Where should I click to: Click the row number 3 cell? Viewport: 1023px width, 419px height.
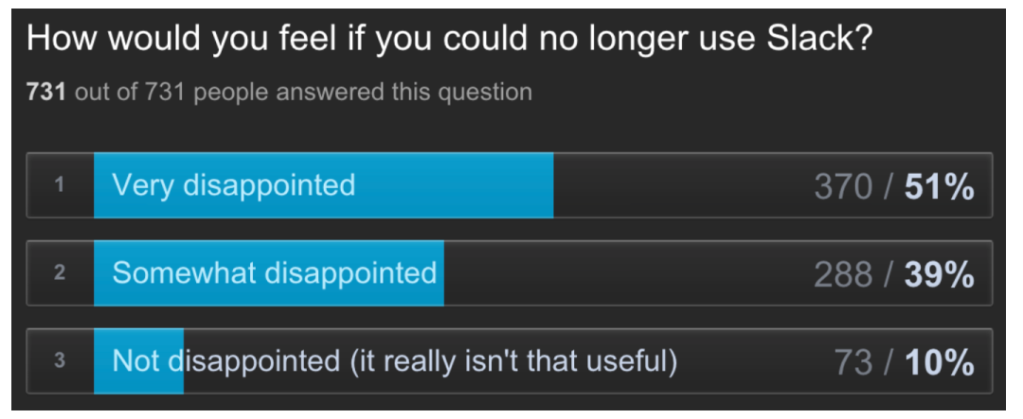(60, 361)
